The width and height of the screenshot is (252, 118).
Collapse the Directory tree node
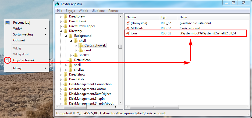tap(61, 31)
